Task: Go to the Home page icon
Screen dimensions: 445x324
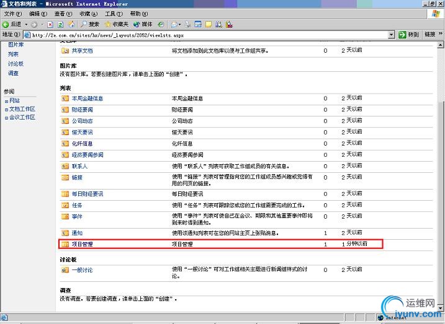Action: pyautogui.click(x=71, y=25)
